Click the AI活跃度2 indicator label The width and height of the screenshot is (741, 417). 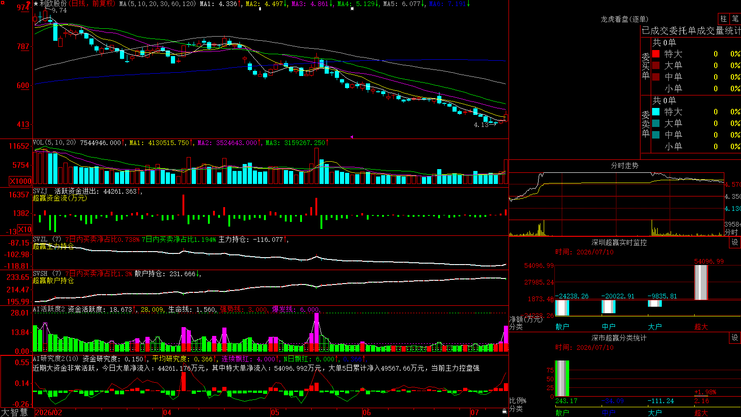point(49,310)
